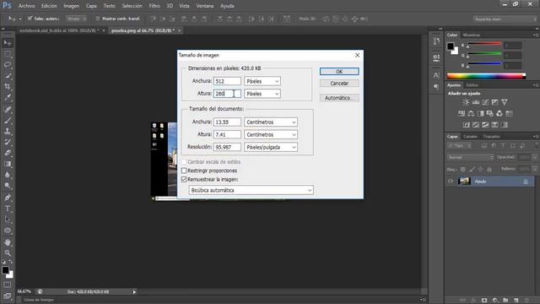This screenshot has height=304, width=540.
Task: Select the Move tool in the toolbox
Action: tap(8, 43)
